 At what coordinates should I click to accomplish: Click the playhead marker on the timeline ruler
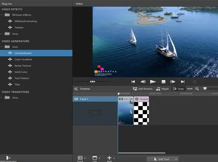pos(118,94)
